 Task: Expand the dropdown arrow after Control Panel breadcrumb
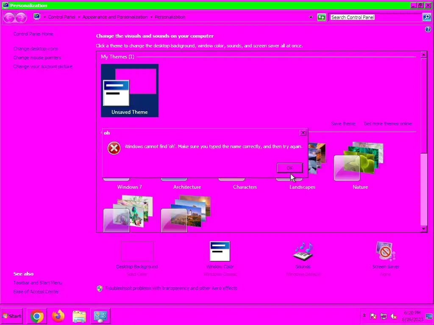79,17
